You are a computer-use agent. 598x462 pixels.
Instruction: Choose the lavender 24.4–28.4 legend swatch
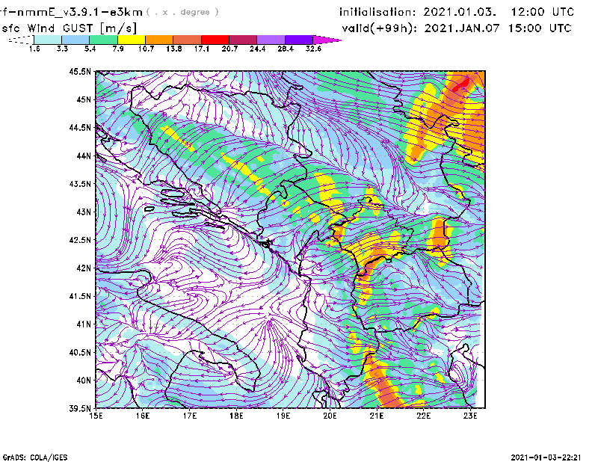point(271,40)
